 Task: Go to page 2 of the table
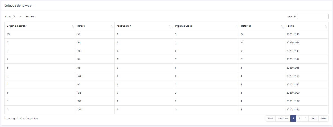pyautogui.click(x=299, y=118)
